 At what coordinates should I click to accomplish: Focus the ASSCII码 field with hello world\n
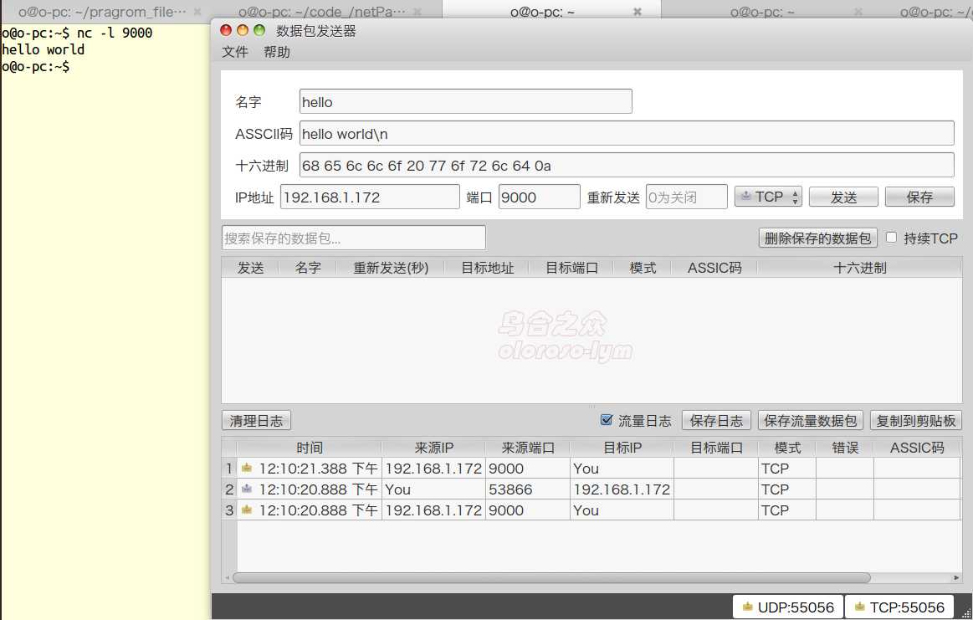627,133
